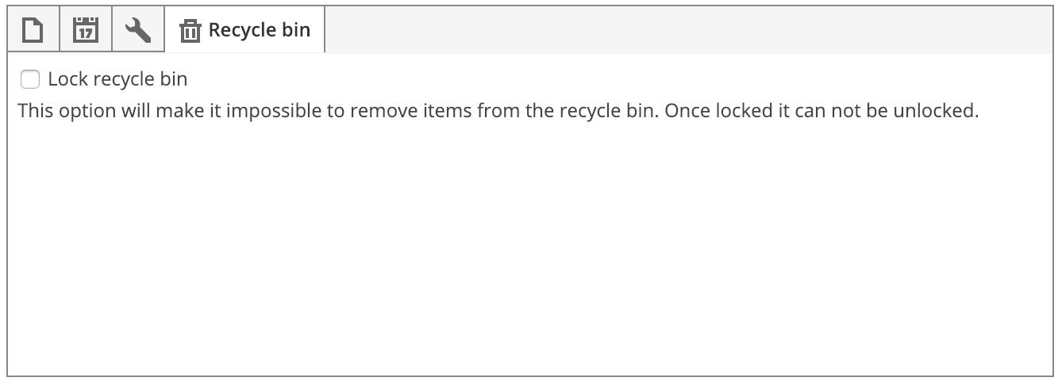
Task: Switch to the calendar schedule tab
Action: 85,30
